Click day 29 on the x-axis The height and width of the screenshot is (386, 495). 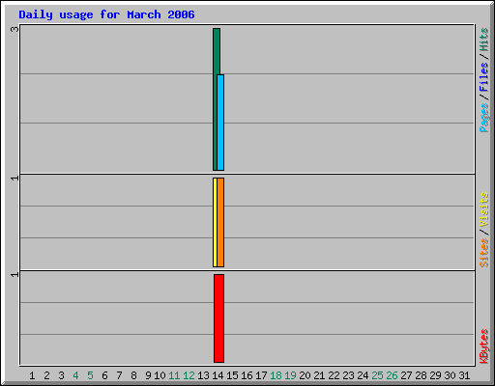coord(435,375)
